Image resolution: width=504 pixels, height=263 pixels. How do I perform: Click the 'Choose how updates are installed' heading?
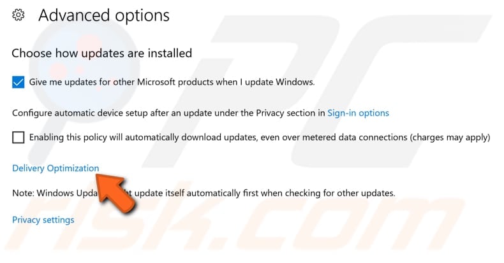point(102,53)
